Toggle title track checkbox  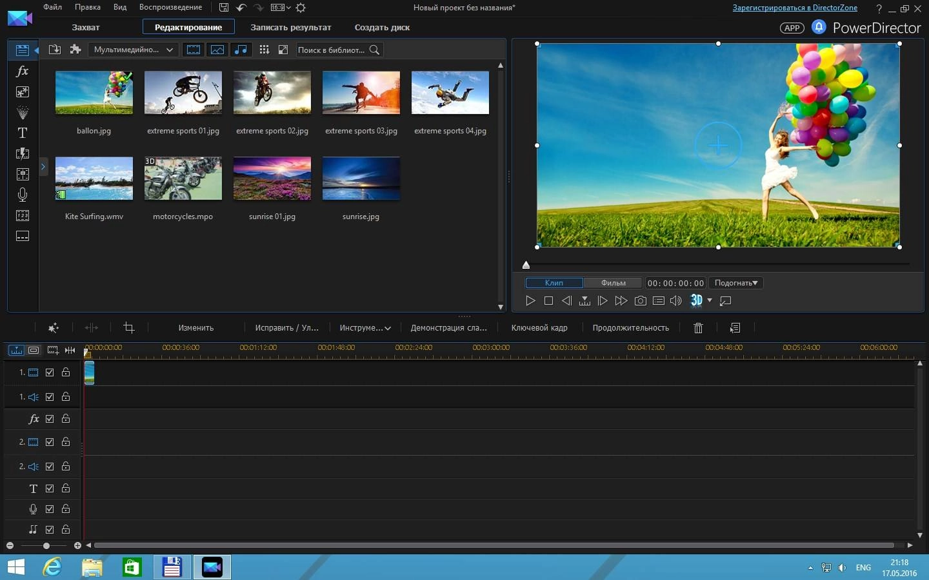click(50, 488)
